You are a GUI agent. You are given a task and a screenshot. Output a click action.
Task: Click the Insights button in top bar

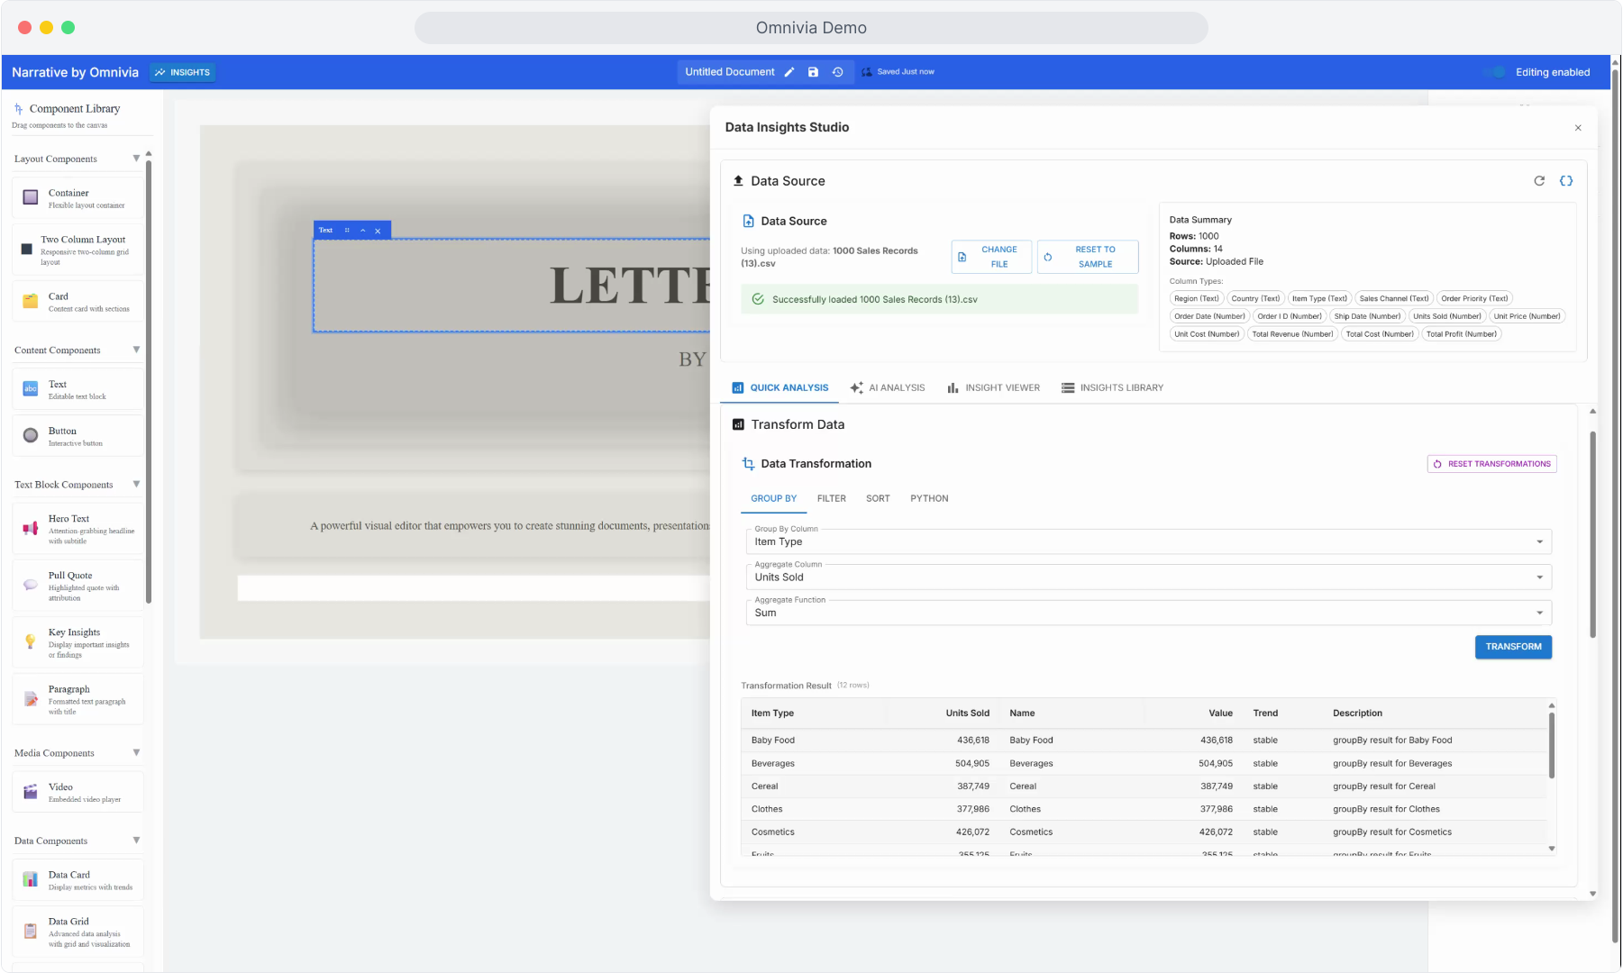click(182, 72)
